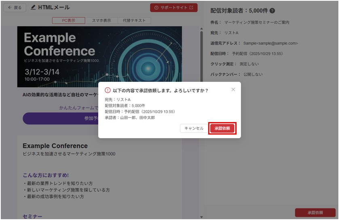Click the 承認依頼 button at bottom right

315,212
